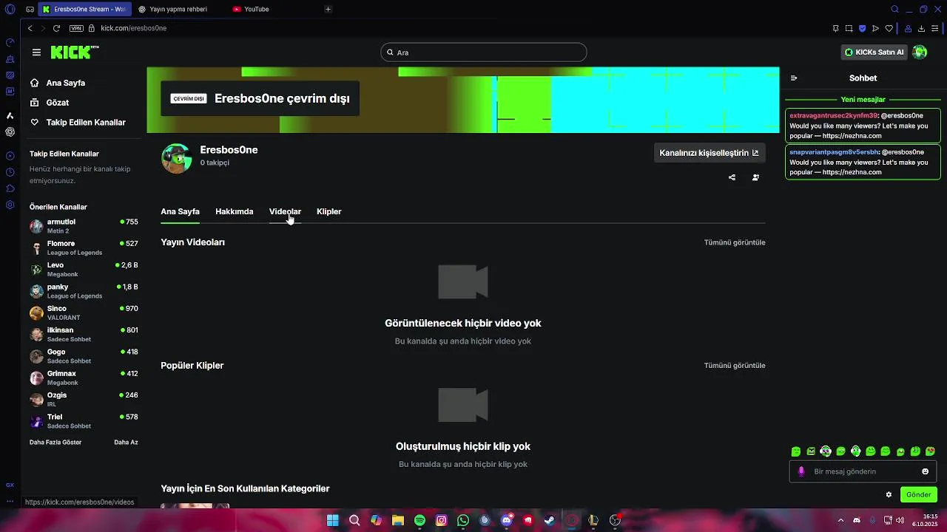Click Tümünü görüntüle for Popüler Klipler
This screenshot has width=947, height=532.
click(x=735, y=366)
